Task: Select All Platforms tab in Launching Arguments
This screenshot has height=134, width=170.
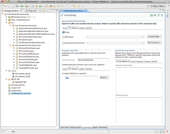Action: pyautogui.click(x=123, y=62)
